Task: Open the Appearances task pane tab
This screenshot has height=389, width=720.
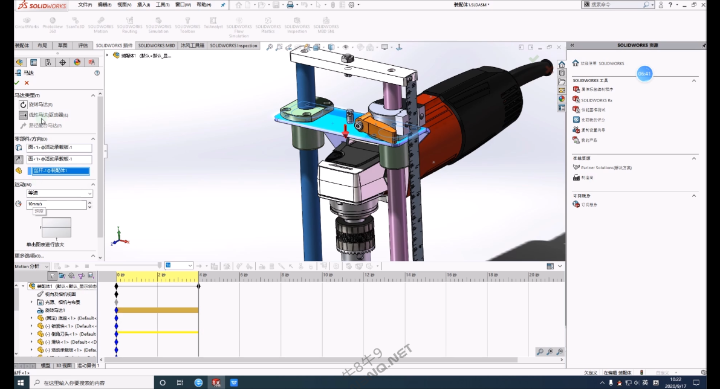Action: 562,98
